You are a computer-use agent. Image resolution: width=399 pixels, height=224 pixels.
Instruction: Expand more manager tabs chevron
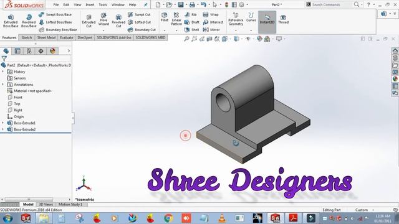click(x=69, y=51)
